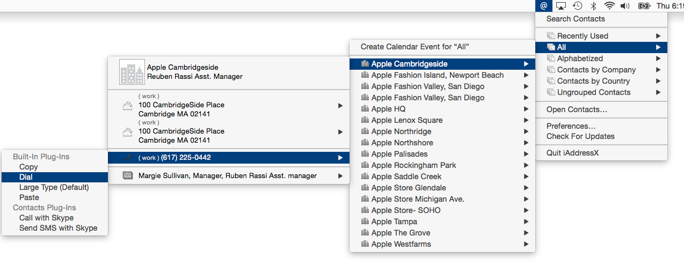Image resolution: width=684 pixels, height=280 pixels.
Task: Click the battery status icon
Action: (x=644, y=6)
